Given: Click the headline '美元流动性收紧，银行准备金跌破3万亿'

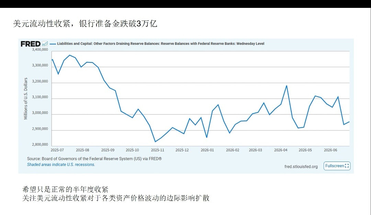Looking at the screenshot, I should [x=85, y=24].
